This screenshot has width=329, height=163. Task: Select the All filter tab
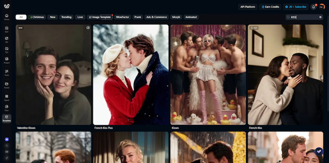21,17
